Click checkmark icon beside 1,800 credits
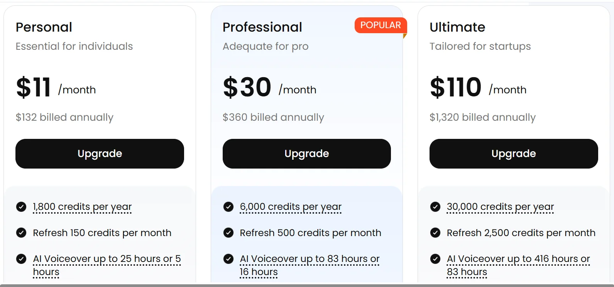Screen dimensions: 614x287 tap(21, 207)
